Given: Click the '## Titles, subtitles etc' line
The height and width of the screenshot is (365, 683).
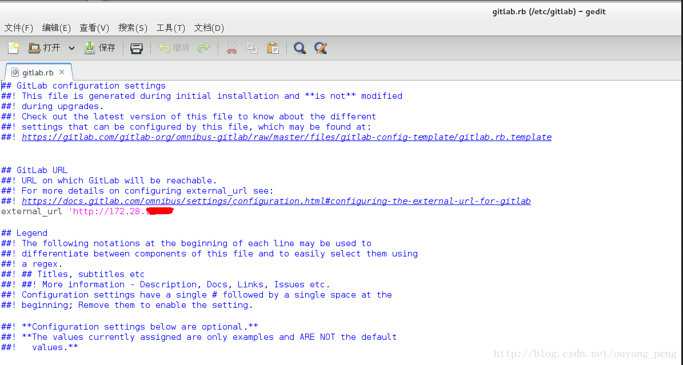Looking at the screenshot, I should pos(73,274).
